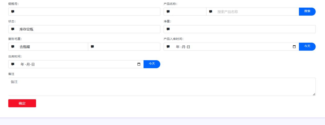Click 今天 button next to 出库时间
This screenshot has width=325, height=125.
(x=152, y=64)
